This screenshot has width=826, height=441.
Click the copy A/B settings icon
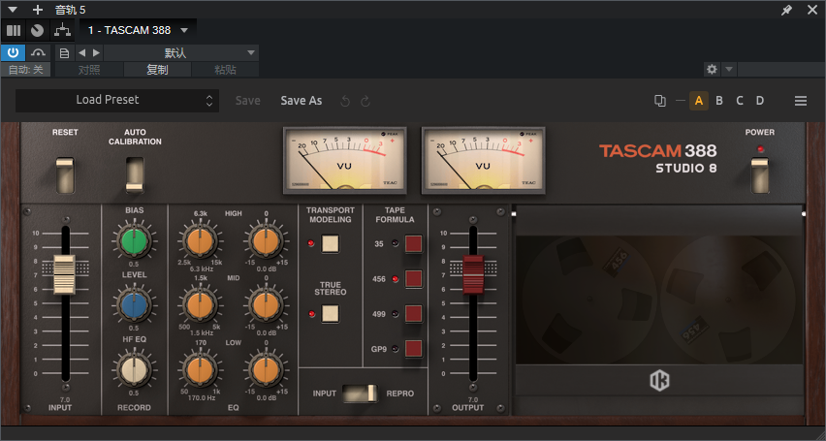coord(659,101)
